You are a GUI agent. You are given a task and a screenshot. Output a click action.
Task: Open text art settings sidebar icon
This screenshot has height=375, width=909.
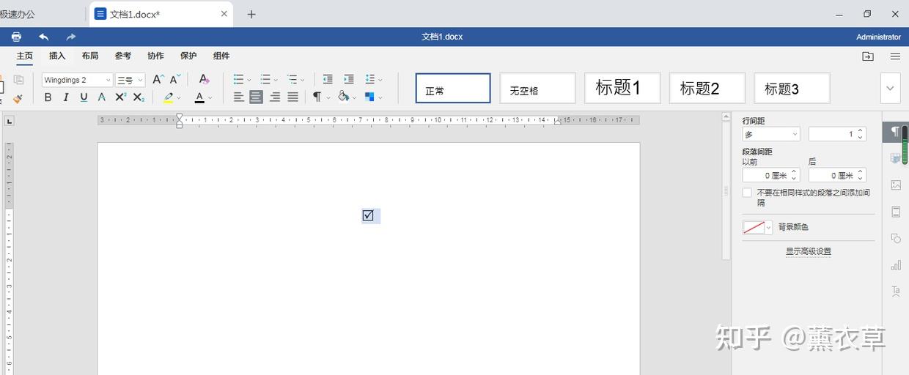tap(896, 291)
